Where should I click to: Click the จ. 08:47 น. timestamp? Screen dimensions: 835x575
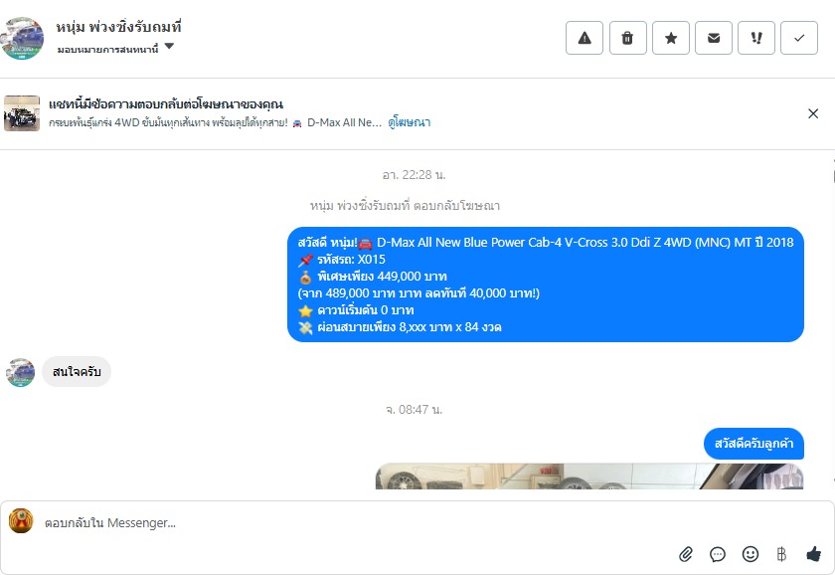click(x=414, y=409)
